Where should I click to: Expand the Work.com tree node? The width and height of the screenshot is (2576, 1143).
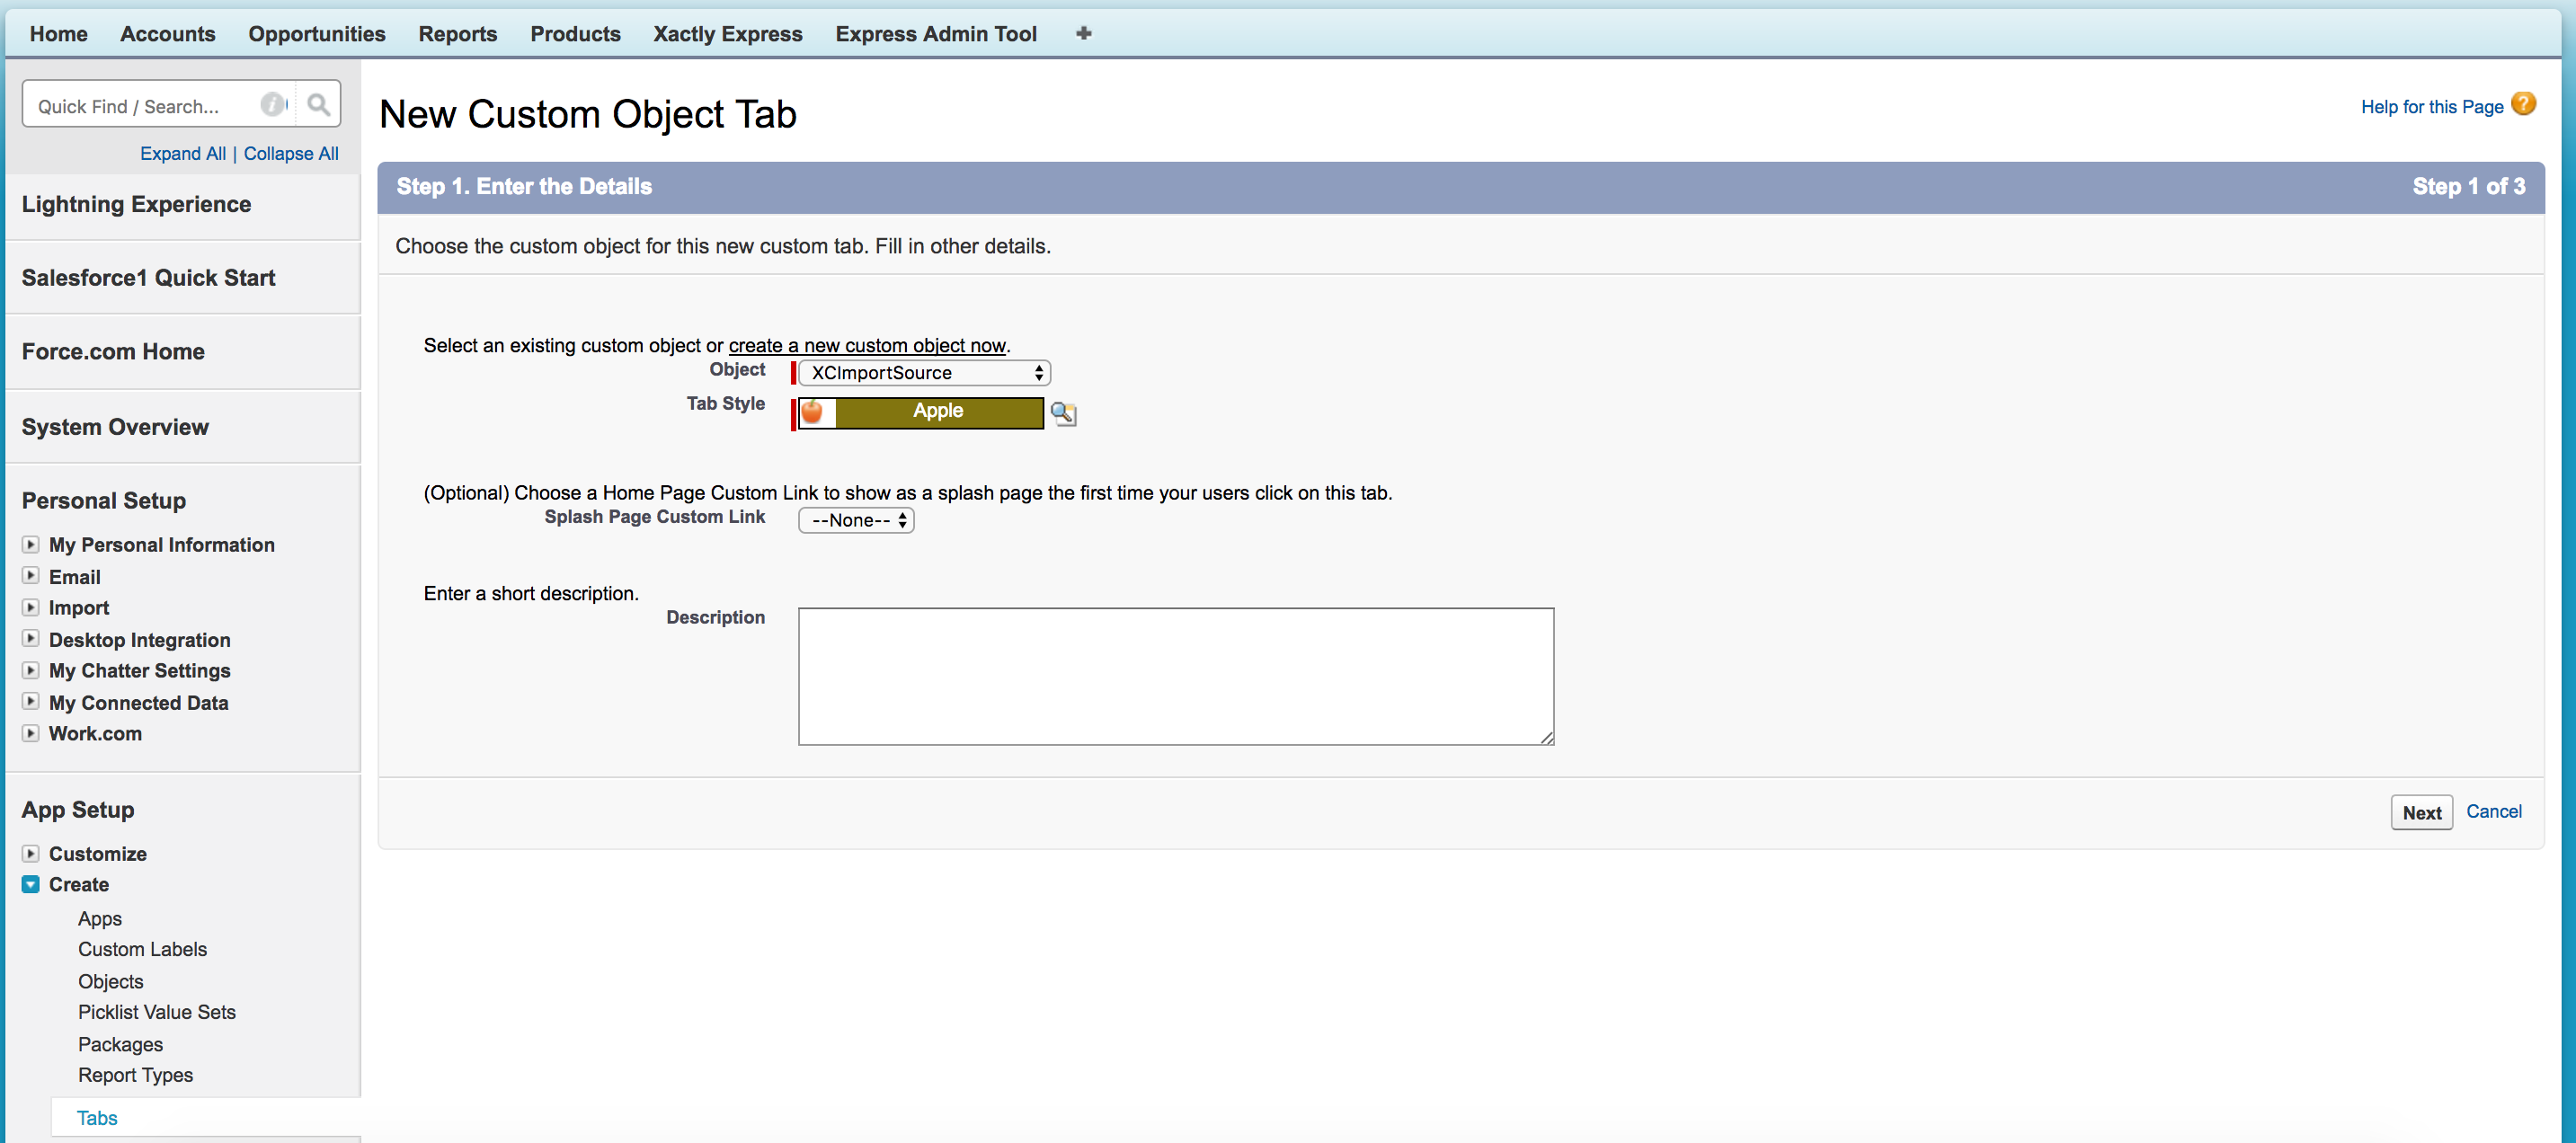pyautogui.click(x=31, y=733)
